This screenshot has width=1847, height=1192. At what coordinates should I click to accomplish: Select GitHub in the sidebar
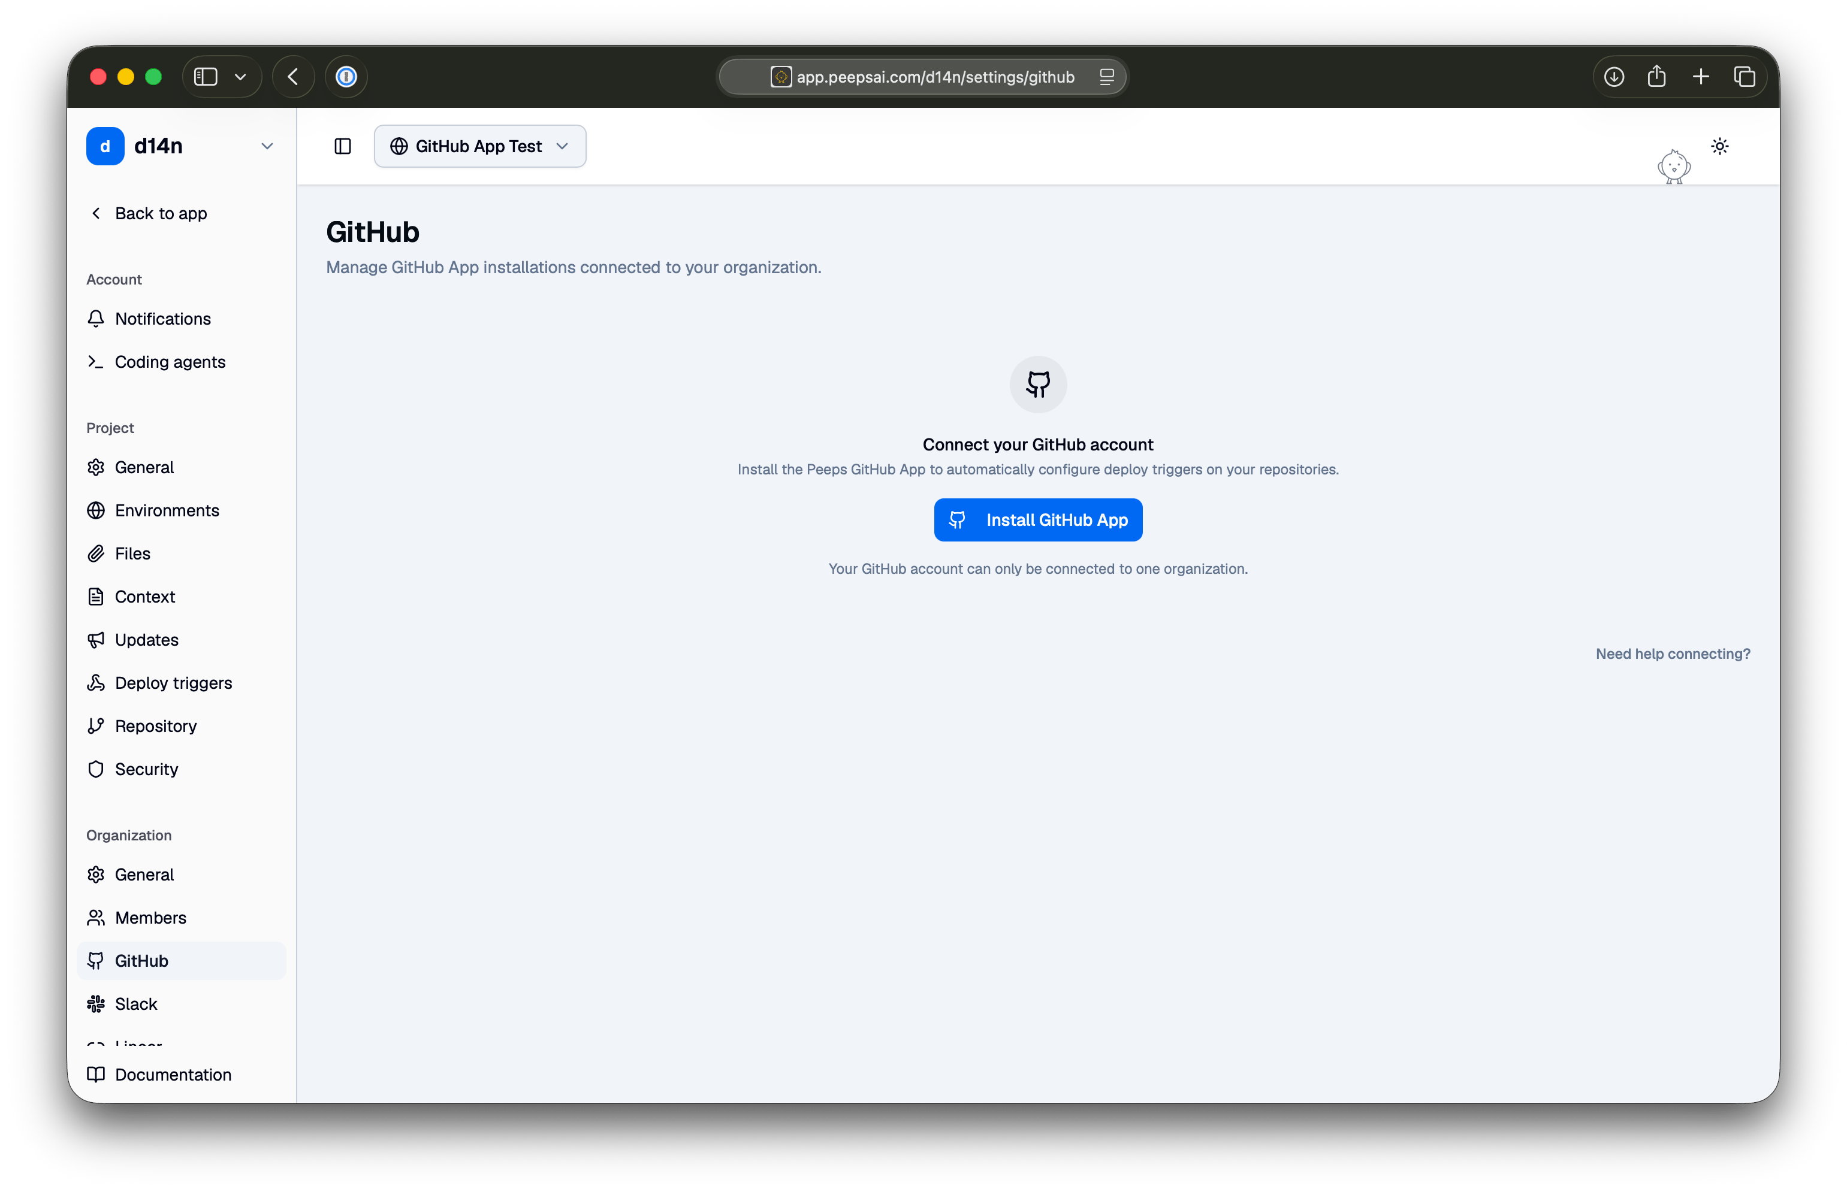[181, 961]
